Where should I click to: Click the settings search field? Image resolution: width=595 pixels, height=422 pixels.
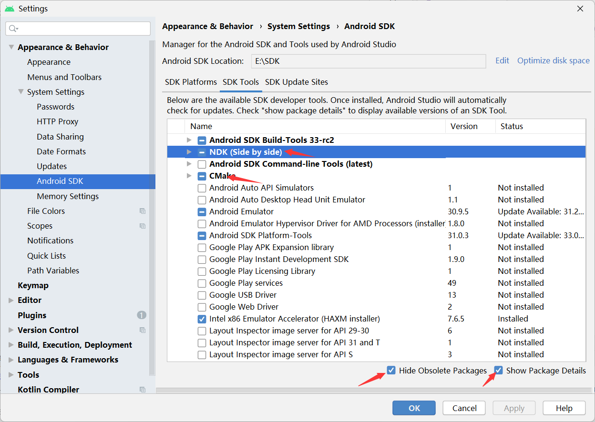tap(78, 29)
